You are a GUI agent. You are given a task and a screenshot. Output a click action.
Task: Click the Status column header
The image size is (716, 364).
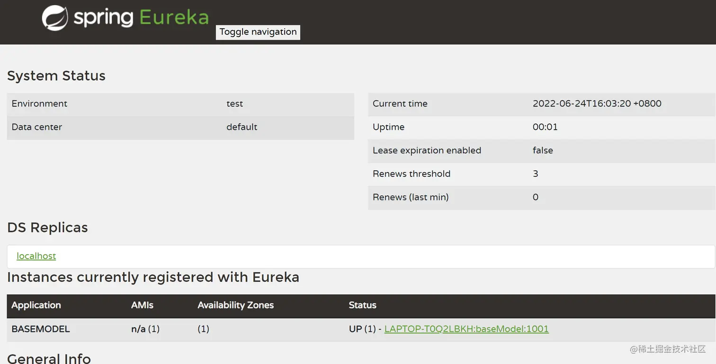coord(362,305)
